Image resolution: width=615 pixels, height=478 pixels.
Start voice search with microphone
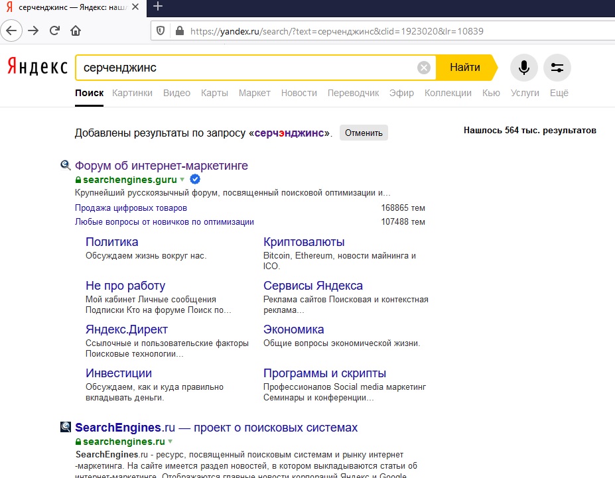pos(523,68)
